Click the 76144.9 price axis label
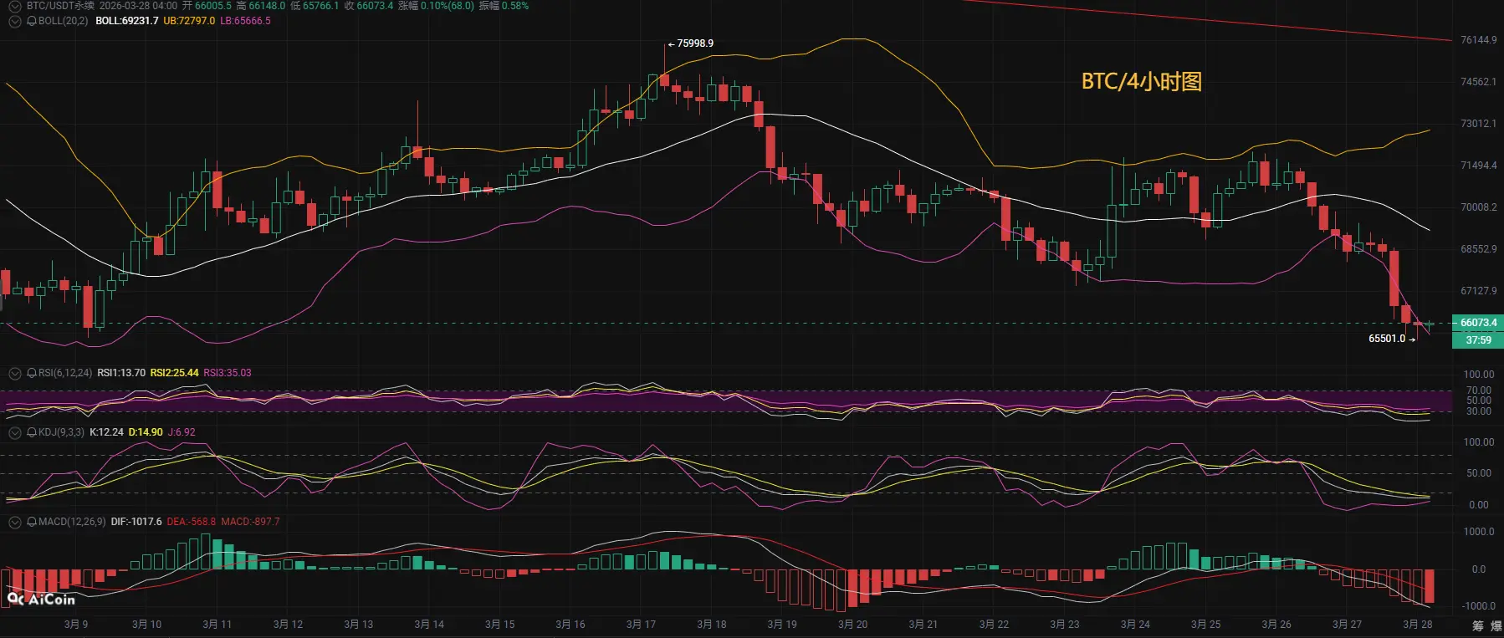Screen dimensions: 1504x638 [x=1479, y=40]
